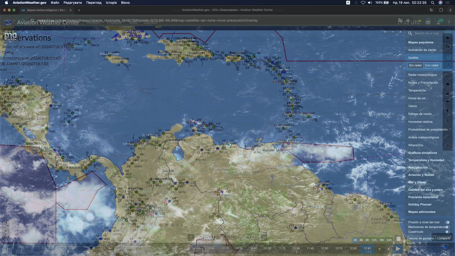Image resolution: width=455 pixels, height=256 pixels.
Task: Zoom out the map with minus icon
Action: coord(392,31)
